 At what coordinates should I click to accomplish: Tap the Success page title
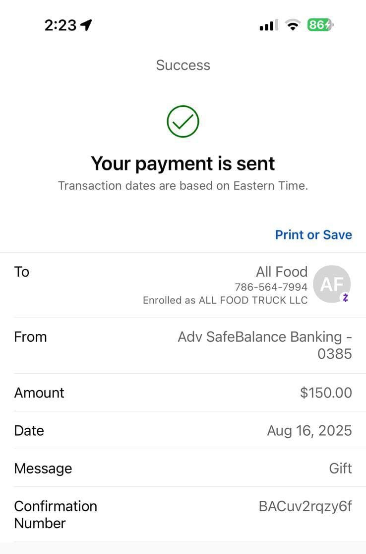tap(183, 65)
